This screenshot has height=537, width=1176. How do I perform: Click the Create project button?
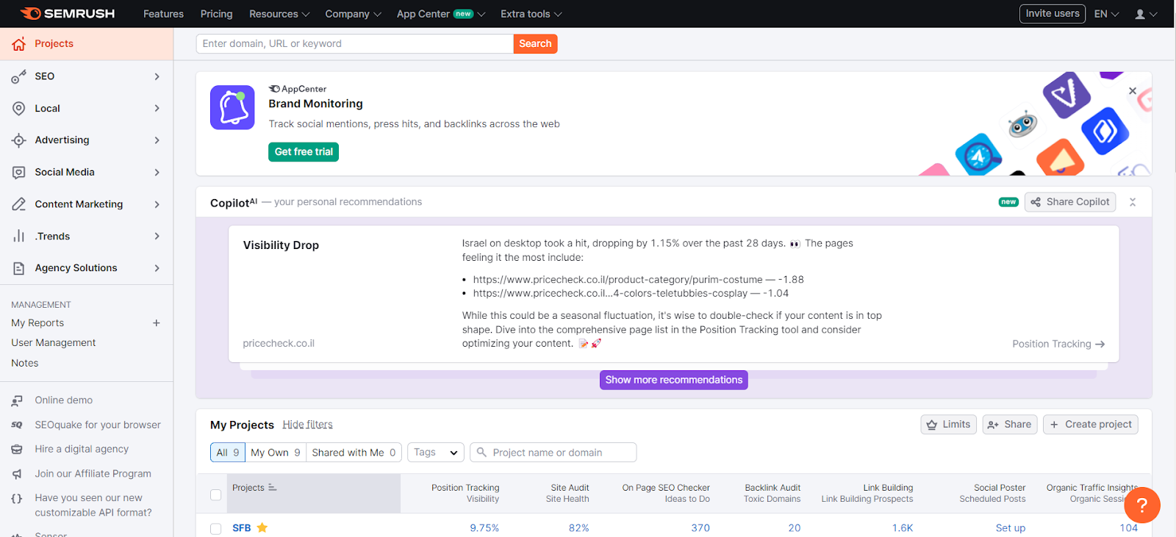point(1091,425)
